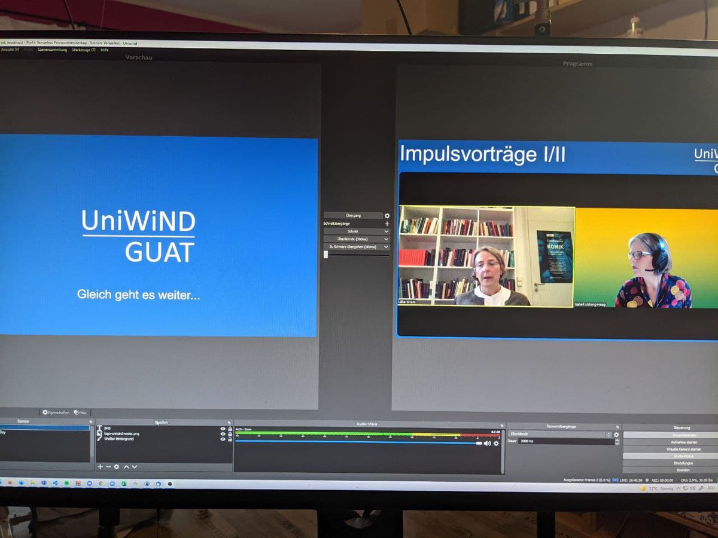The width and height of the screenshot is (718, 538).
Task: Open the Szenensammlung menu
Action: point(52,50)
